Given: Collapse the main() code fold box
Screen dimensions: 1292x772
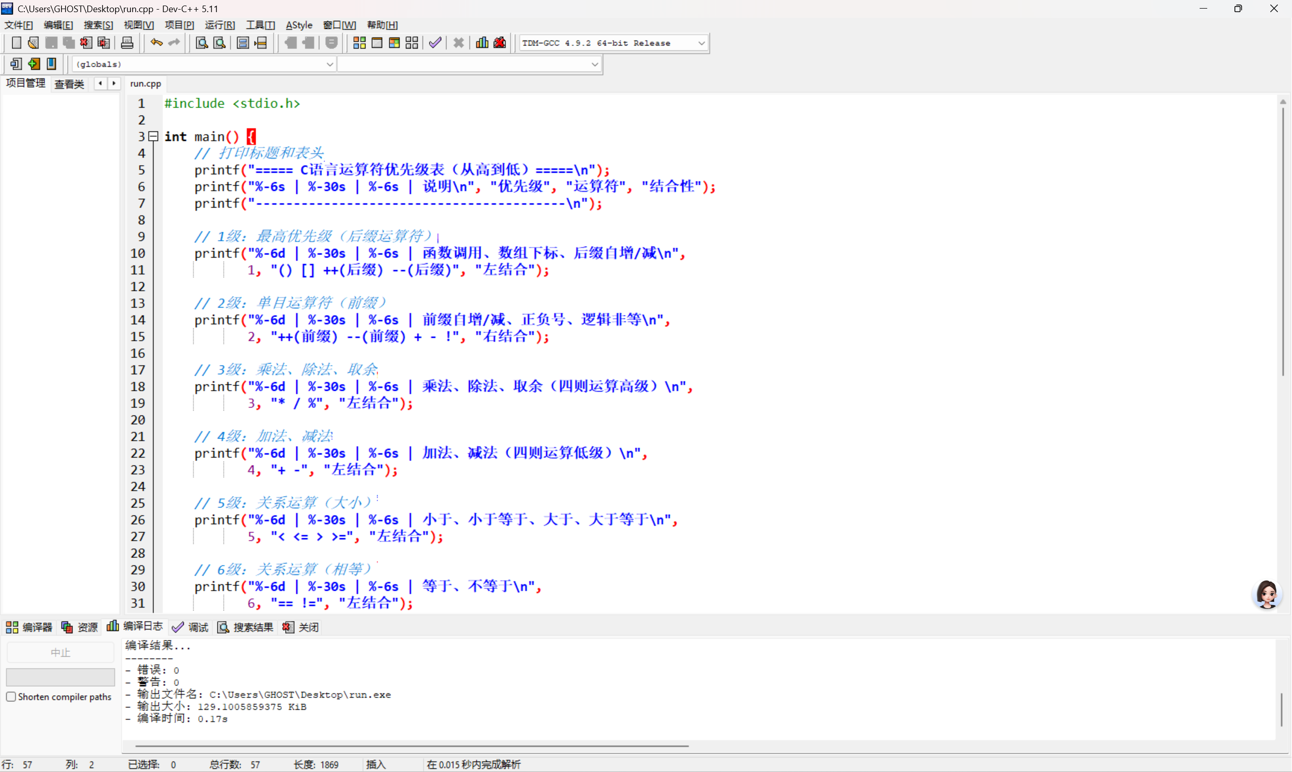Looking at the screenshot, I should (153, 137).
